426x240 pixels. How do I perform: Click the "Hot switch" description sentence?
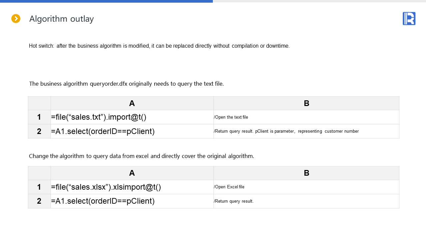[x=159, y=46]
